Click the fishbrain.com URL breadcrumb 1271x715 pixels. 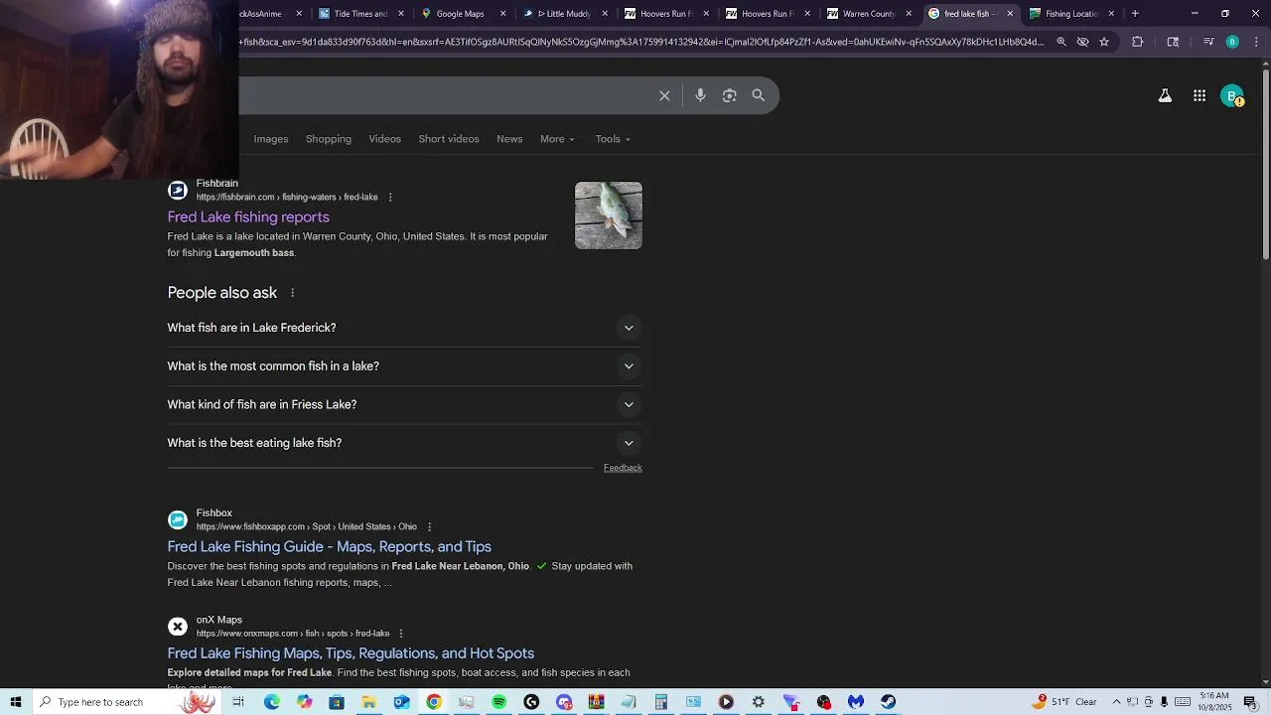[287, 198]
